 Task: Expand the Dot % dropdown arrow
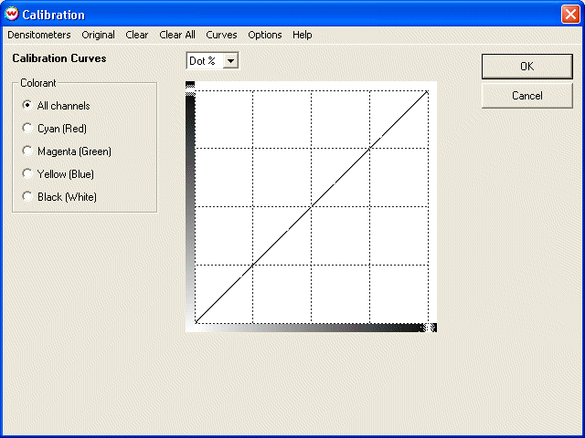[230, 61]
